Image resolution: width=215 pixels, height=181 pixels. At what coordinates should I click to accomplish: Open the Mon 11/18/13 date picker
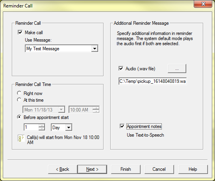[x=61, y=110]
